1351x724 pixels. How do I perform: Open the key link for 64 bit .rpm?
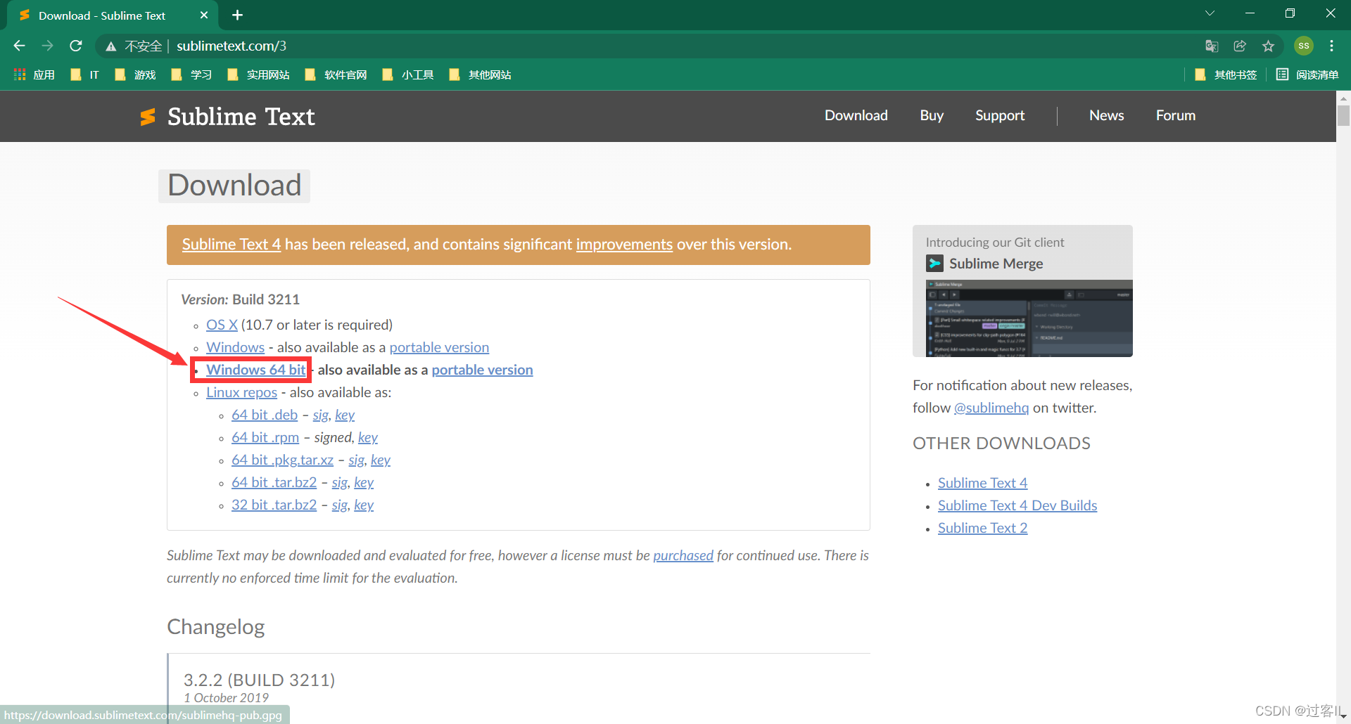(368, 437)
